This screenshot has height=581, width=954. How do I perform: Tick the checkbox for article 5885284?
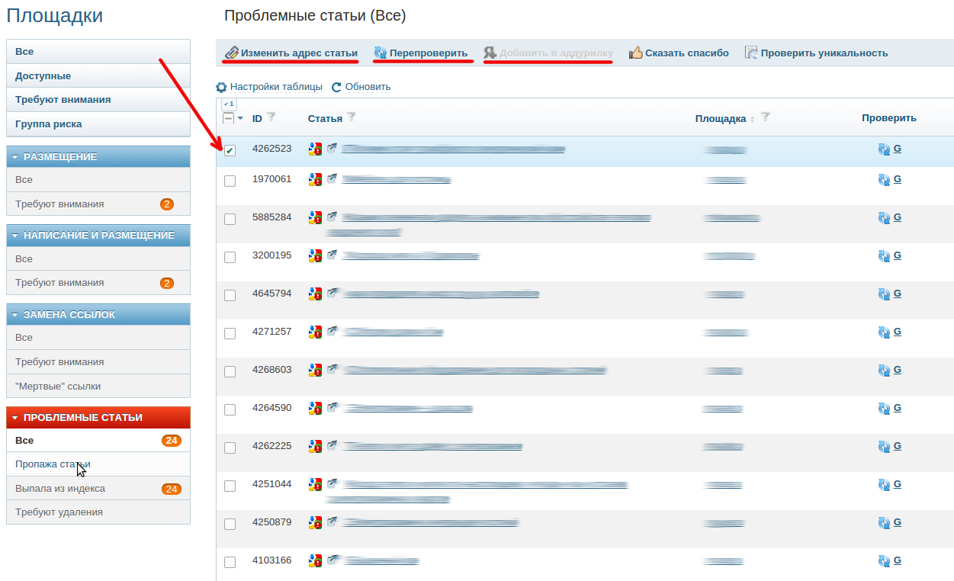pos(230,219)
